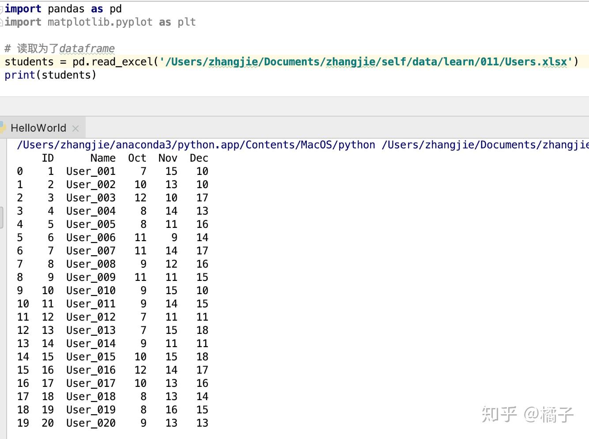Select 'User_013' in console output
Screen dimensions: 589x439
point(91,330)
